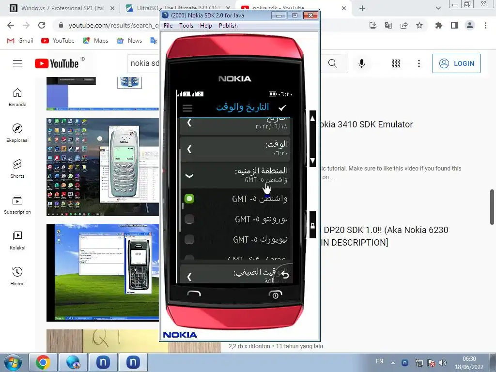Click the YouTube search box
This screenshot has height=372, width=496.
tap(144, 63)
